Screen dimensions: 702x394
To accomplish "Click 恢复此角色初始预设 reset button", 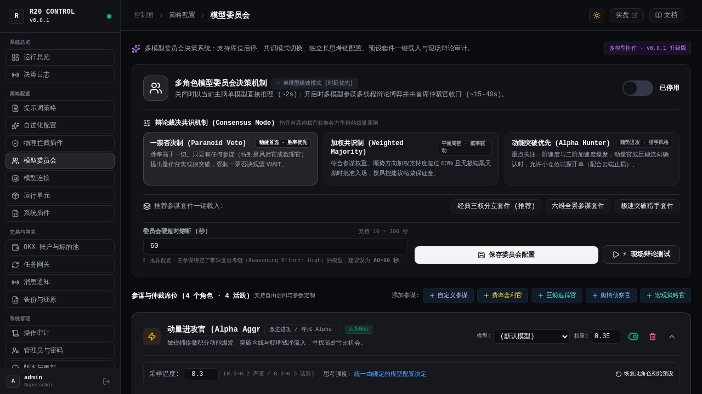I will coord(644,374).
